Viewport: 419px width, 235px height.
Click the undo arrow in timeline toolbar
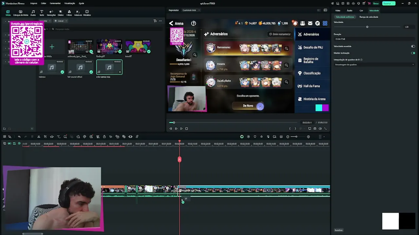point(19,137)
